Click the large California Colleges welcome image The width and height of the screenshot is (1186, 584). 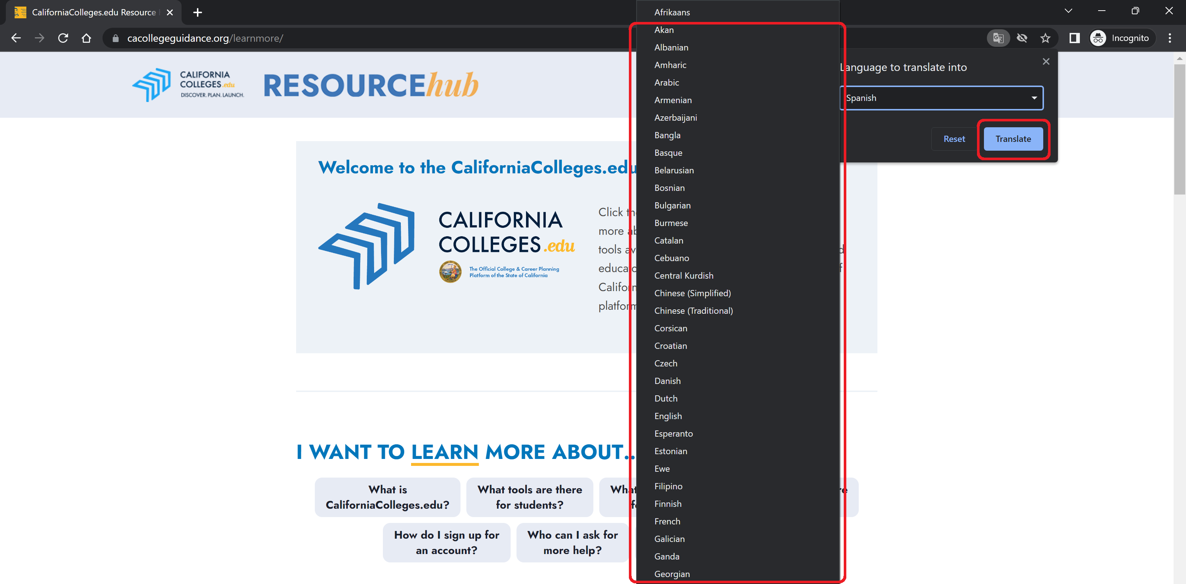tap(447, 246)
